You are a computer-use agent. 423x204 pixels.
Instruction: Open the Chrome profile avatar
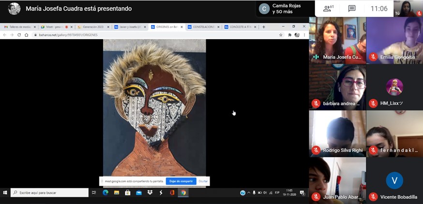[x=297, y=35]
